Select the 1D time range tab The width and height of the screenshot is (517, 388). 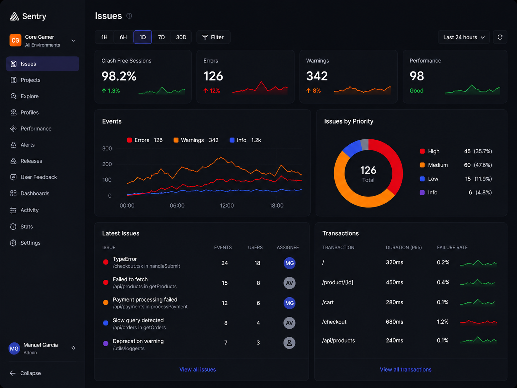(142, 37)
